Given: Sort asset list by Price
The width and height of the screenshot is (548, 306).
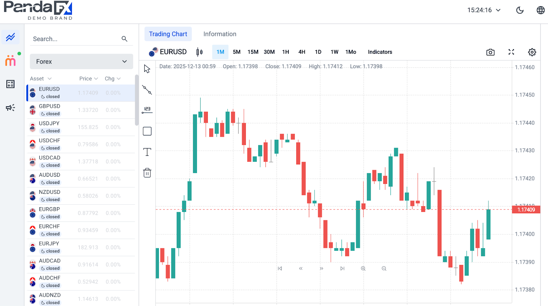Looking at the screenshot, I should 88,79.
